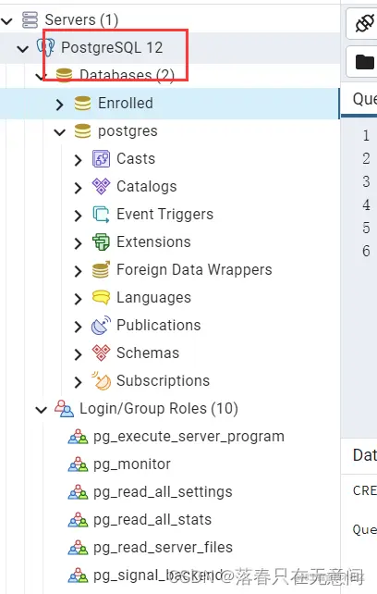Select the pg_monitor role name
Viewport: 377px width, 594px height.
(x=132, y=464)
